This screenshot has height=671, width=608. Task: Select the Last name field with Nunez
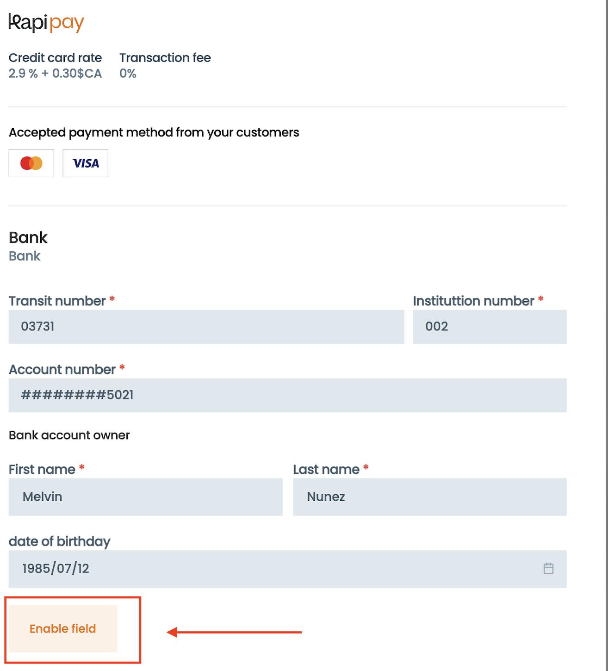point(430,497)
